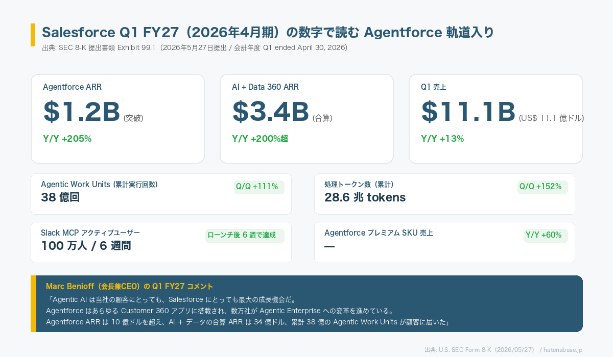This screenshot has width=613, height=357.
Task: Select the '$11.1B' revenue value
Action: tap(468, 112)
